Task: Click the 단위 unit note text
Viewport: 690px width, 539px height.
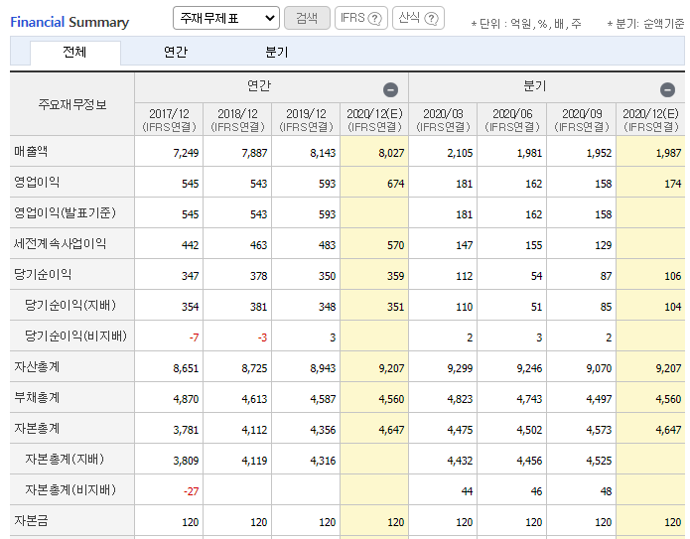Action: pyautogui.click(x=526, y=24)
